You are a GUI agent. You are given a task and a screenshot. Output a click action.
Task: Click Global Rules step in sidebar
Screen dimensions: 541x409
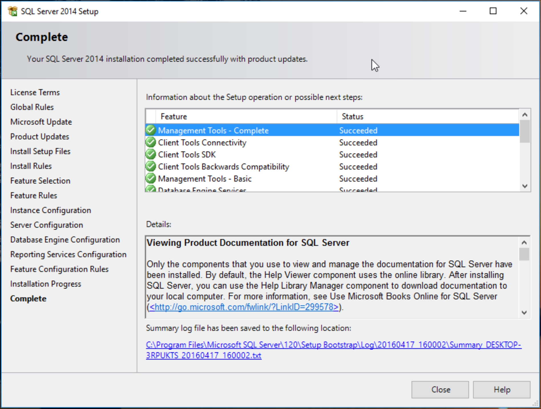point(32,107)
